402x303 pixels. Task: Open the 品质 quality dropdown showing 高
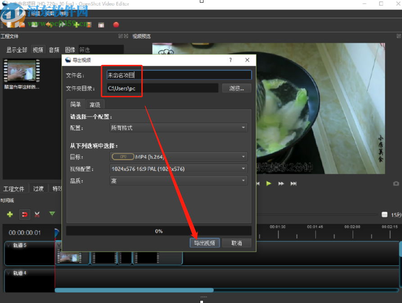click(178, 180)
